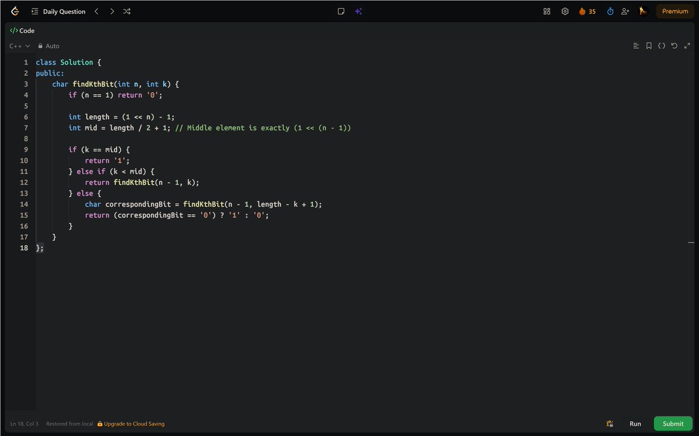This screenshot has height=436, width=699.
Task: Click the invite user icon
Action: tap(626, 11)
